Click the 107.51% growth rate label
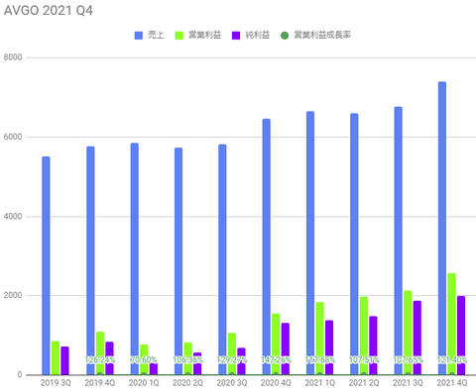Image resolution: width=476 pixels, height=391 pixels. point(364,359)
